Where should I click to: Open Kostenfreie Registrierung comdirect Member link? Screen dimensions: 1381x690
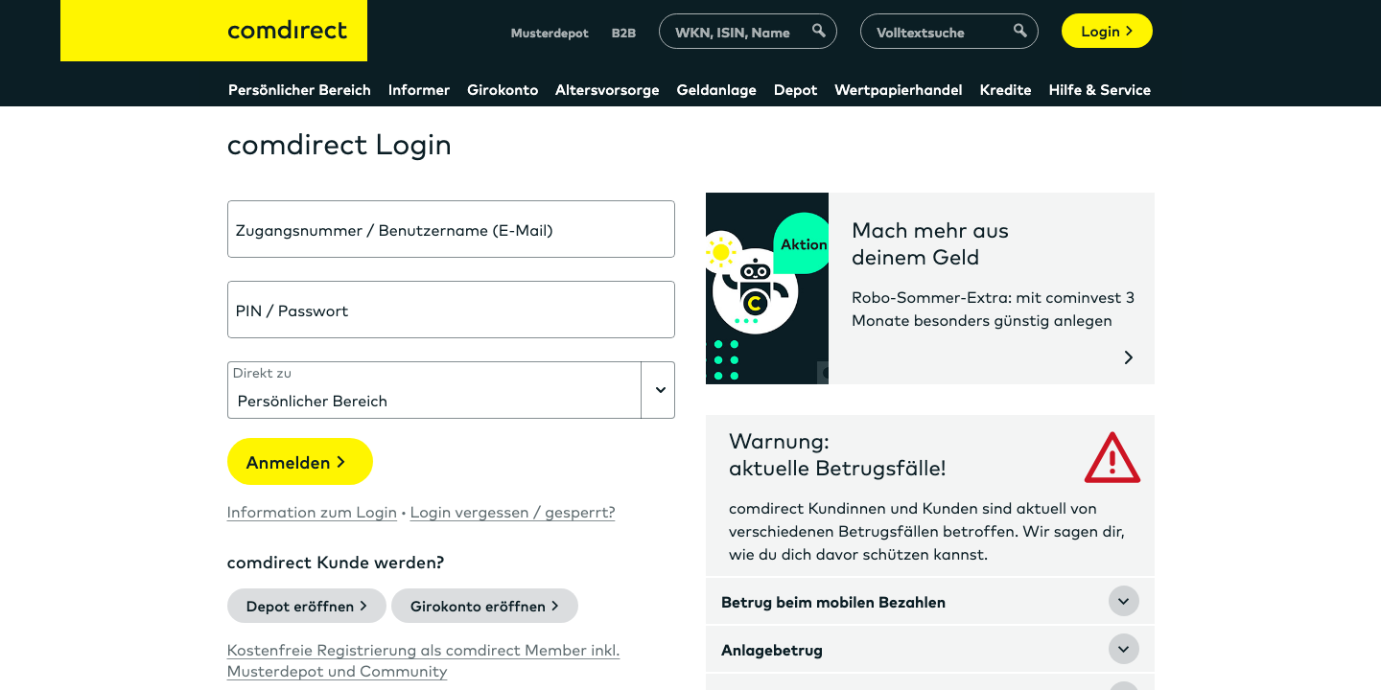click(x=423, y=660)
